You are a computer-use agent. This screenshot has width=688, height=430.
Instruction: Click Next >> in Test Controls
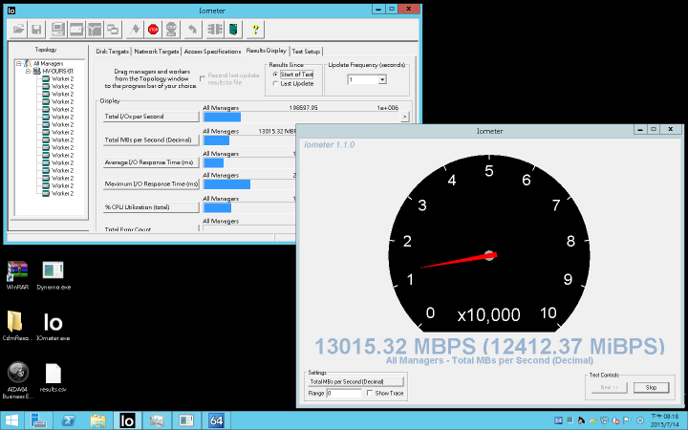609,387
